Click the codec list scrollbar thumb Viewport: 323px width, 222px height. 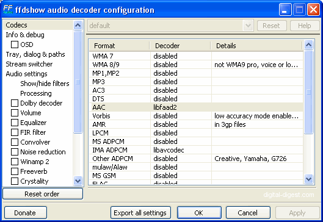(x=308, y=92)
